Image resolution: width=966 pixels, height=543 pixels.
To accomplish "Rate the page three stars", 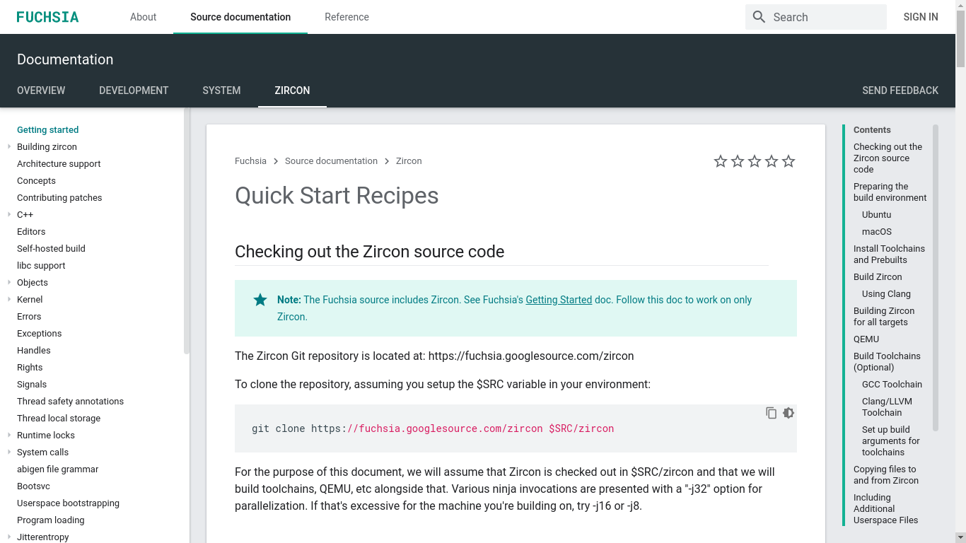I will (x=755, y=161).
